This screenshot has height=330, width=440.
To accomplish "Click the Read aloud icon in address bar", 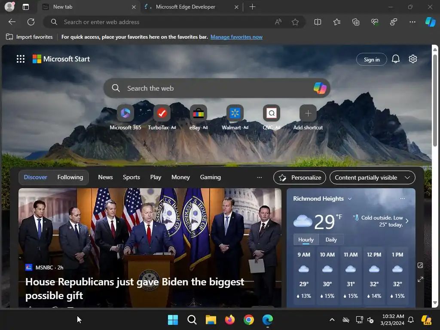I will tap(278, 22).
